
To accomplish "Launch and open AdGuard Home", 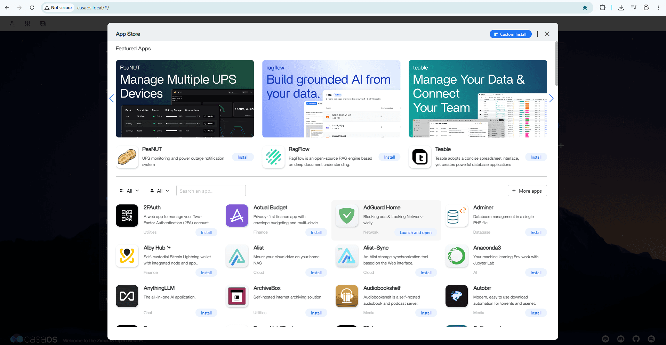I will coord(416,233).
